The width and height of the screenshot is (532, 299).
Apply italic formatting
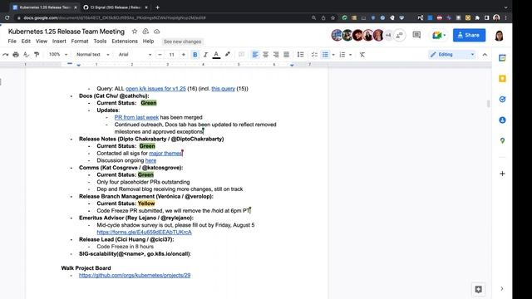205,55
